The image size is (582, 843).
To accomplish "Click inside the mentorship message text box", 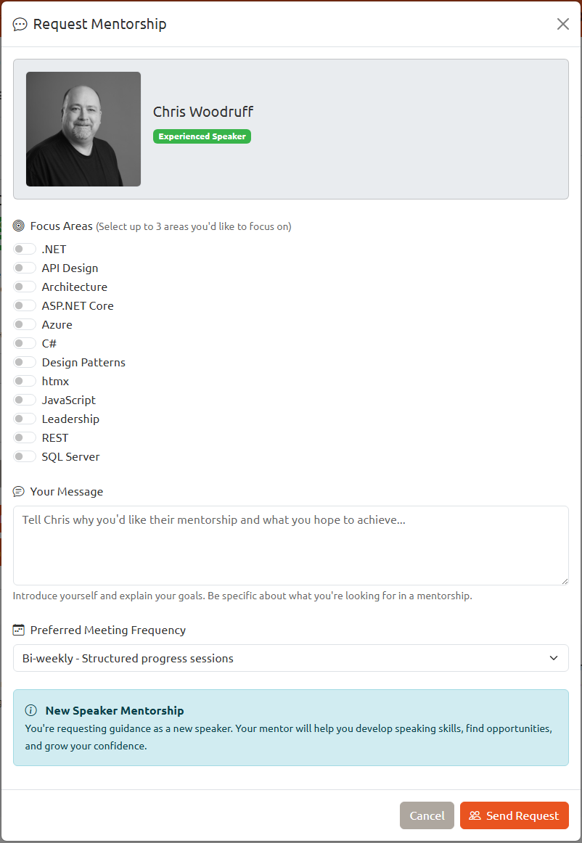I will [290, 544].
